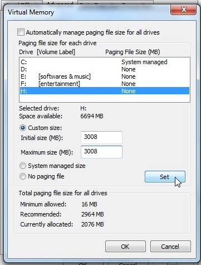The image size is (201, 265).
Task: Click the Paging File Size (MB) column header
Action: coord(133,52)
